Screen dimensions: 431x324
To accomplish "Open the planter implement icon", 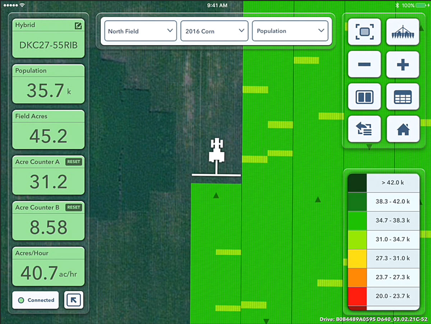I will pos(403,32).
